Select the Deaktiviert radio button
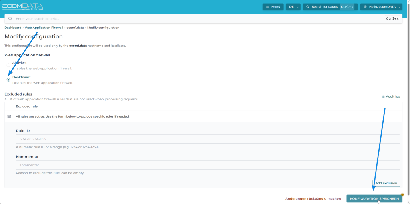 8,80
